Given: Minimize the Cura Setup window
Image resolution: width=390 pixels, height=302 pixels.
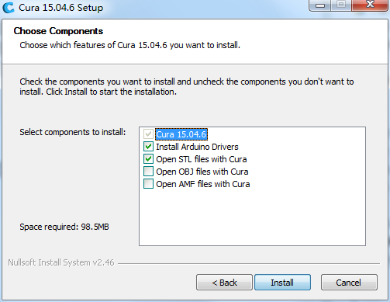Looking at the screenshot, I should point(320,5).
